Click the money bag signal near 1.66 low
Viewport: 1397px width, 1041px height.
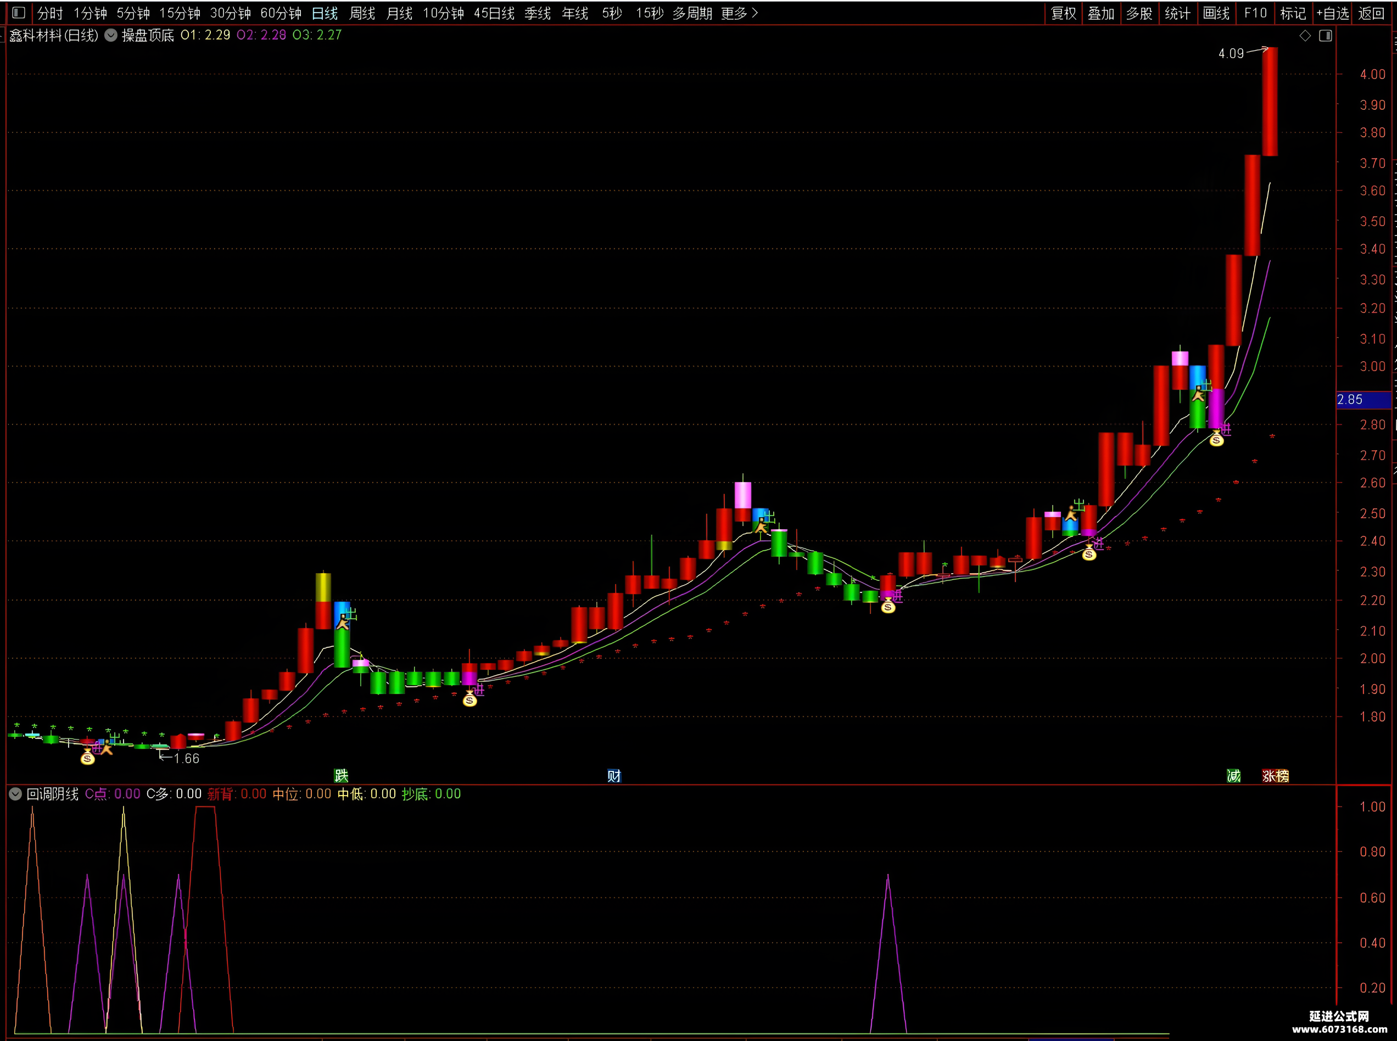coord(88,758)
